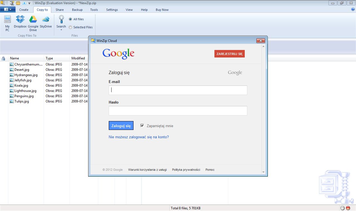This screenshot has height=211, width=356.
Task: Click the dialog scrollbar down arrow
Action: click(263, 172)
